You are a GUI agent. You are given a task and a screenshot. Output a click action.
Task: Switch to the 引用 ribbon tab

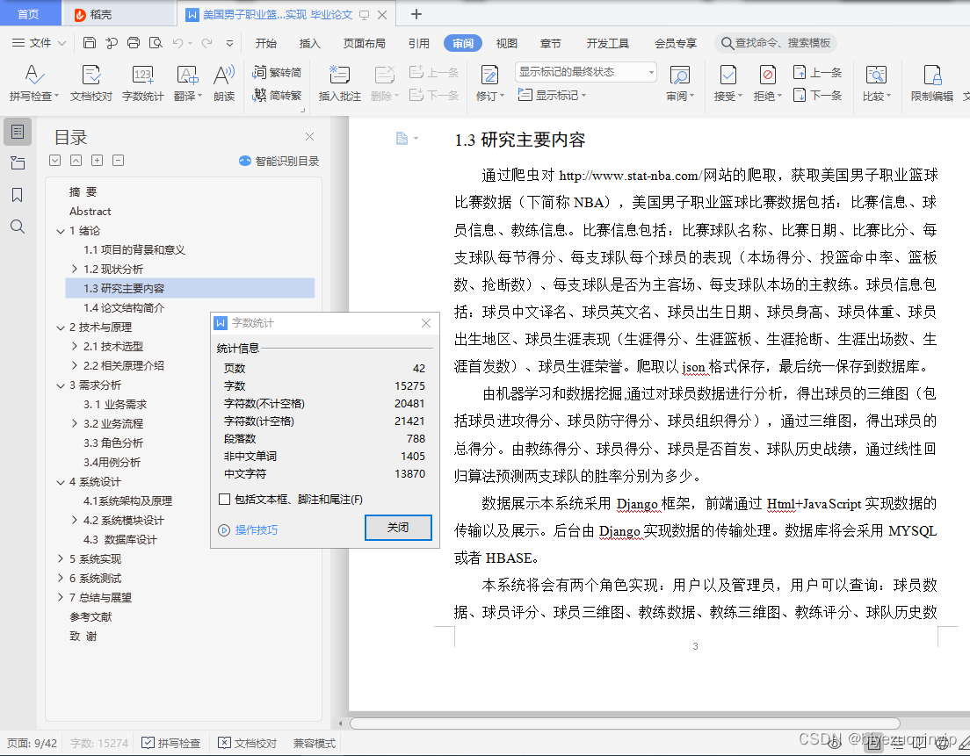419,43
